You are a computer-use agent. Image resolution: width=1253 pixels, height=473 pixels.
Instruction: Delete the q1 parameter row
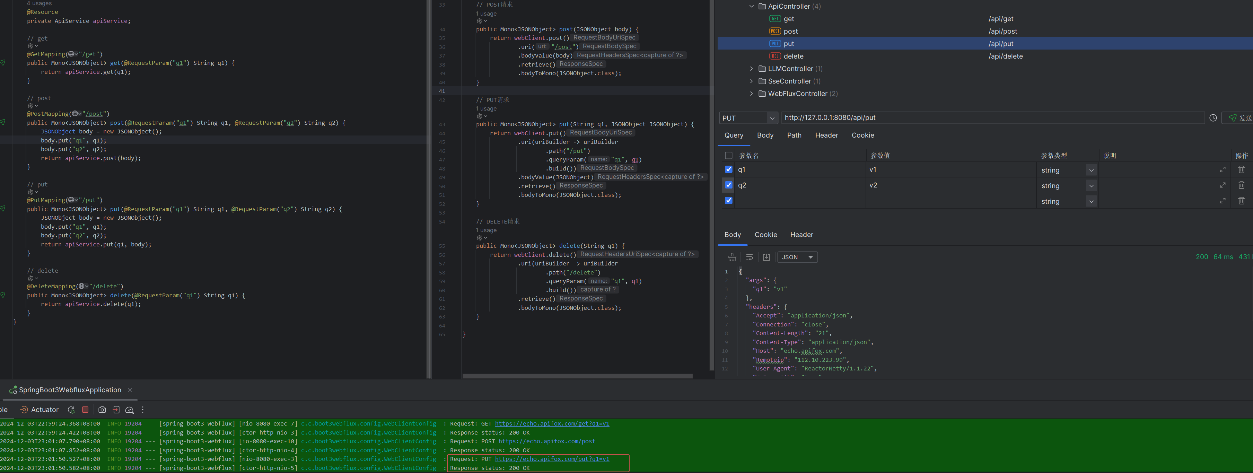pyautogui.click(x=1241, y=169)
